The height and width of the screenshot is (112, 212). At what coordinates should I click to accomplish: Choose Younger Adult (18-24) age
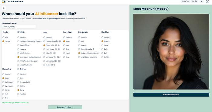tap(52, 41)
